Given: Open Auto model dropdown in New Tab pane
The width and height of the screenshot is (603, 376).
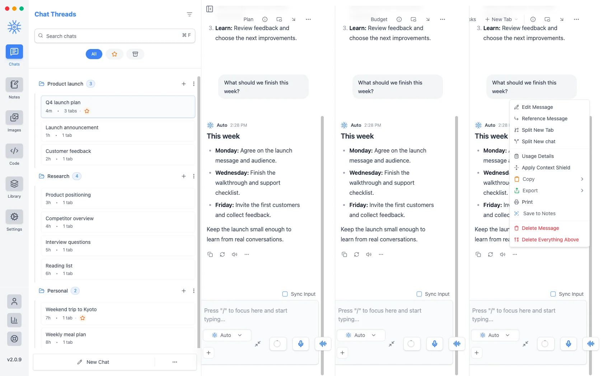Looking at the screenshot, I should (495, 335).
